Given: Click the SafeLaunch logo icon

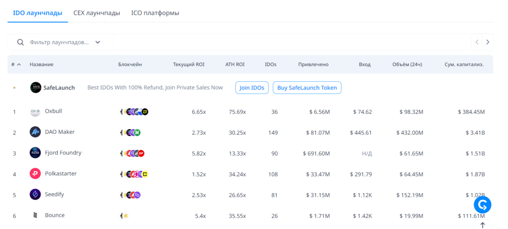Looking at the screenshot, I should 35,88.
